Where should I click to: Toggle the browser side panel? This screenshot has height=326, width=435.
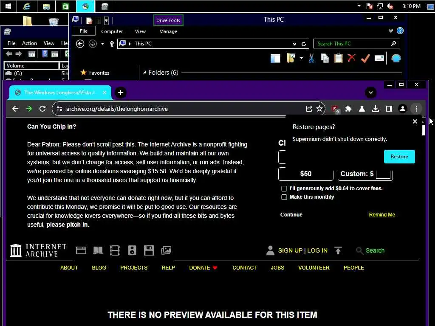tap(389, 109)
